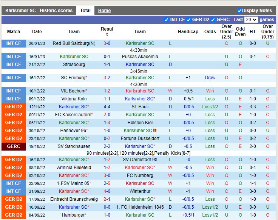The image size is (278, 220).
Task: Click the Handicap column header
Action: tap(188, 32)
